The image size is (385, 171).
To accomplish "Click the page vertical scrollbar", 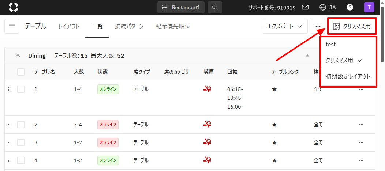I will [x=382, y=34].
